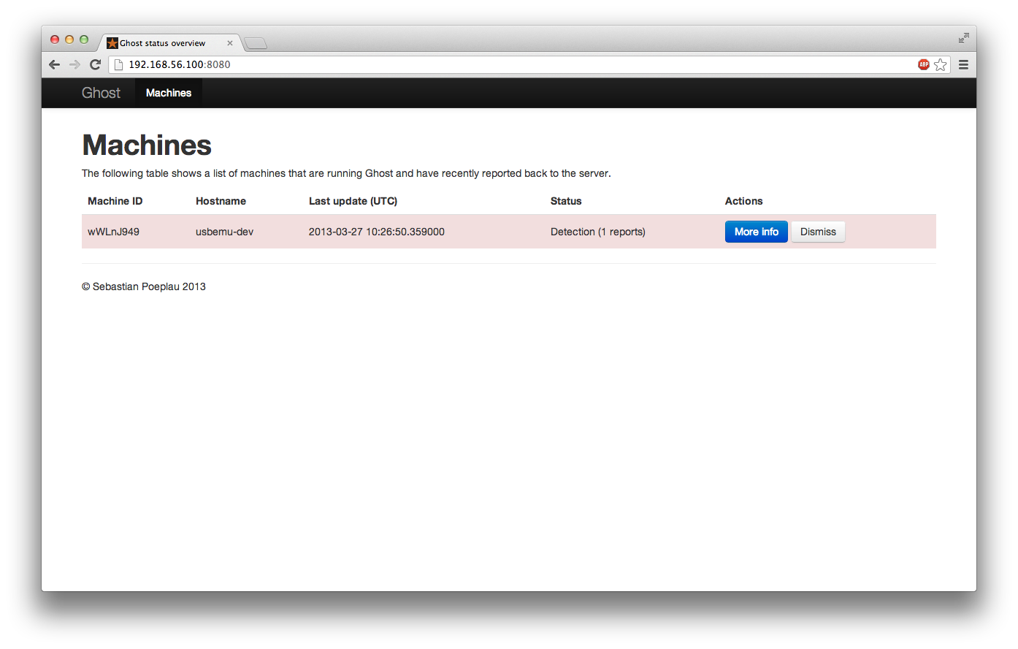The height and width of the screenshot is (649, 1018).
Task: Click timestamp 2013-03-27 10:26:50.359000
Action: tap(376, 232)
